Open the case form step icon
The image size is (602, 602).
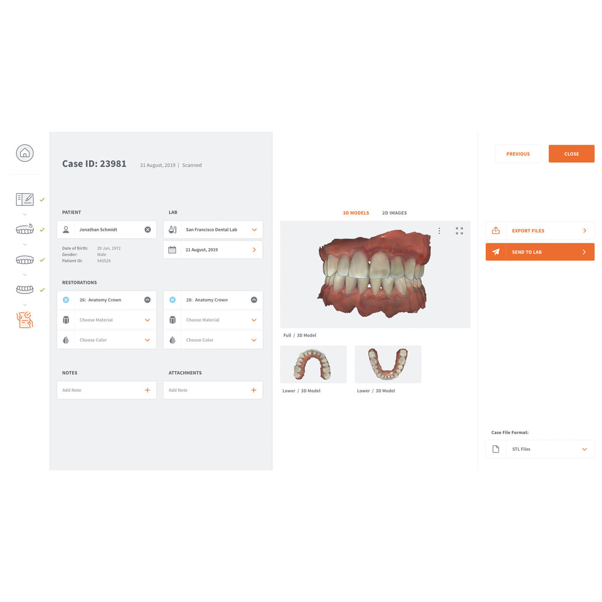pos(25,199)
